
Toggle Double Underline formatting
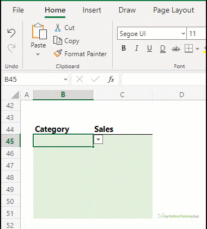coord(163,49)
